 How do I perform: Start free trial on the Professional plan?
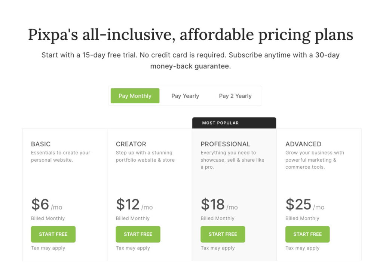click(223, 234)
